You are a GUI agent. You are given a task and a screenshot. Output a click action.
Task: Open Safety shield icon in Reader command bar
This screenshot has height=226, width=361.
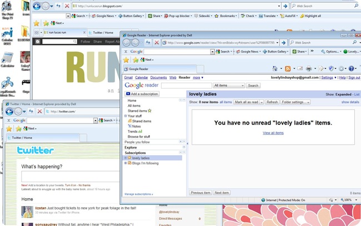click(331, 69)
